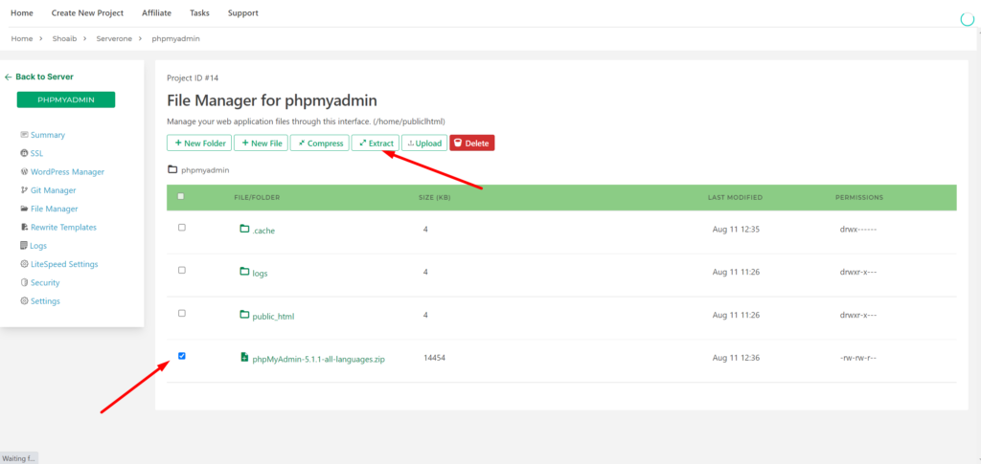Toggle the select-all checkbox in table header

[x=181, y=196]
